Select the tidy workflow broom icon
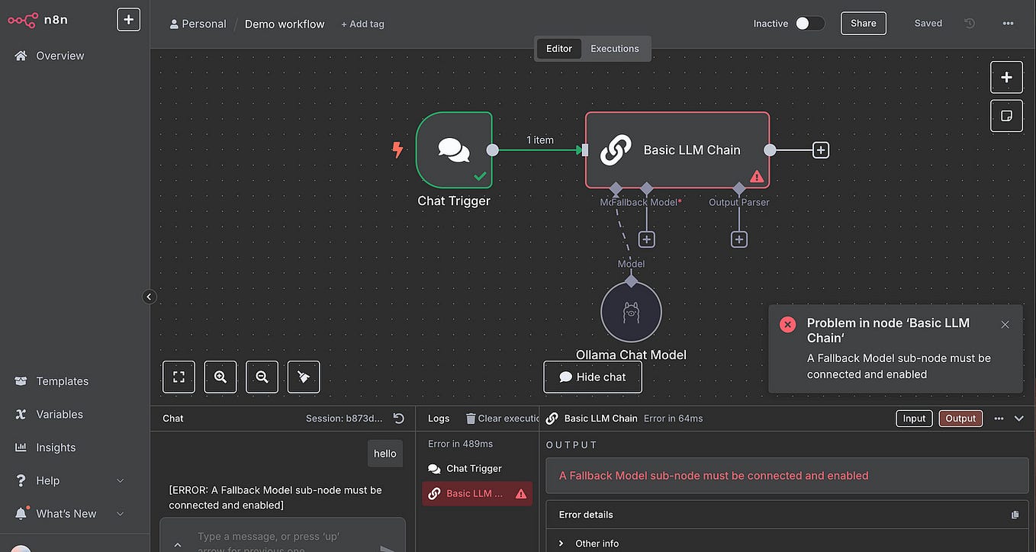 304,376
